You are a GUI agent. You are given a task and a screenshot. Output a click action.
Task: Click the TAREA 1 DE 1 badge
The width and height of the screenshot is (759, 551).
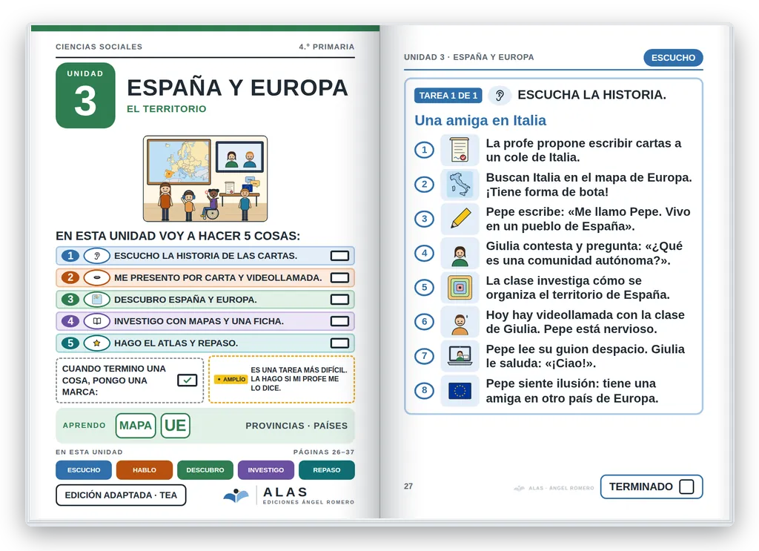(x=448, y=96)
